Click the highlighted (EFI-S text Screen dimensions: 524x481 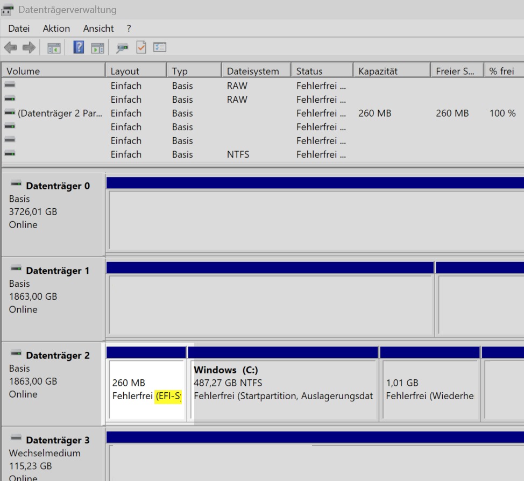pyautogui.click(x=168, y=396)
